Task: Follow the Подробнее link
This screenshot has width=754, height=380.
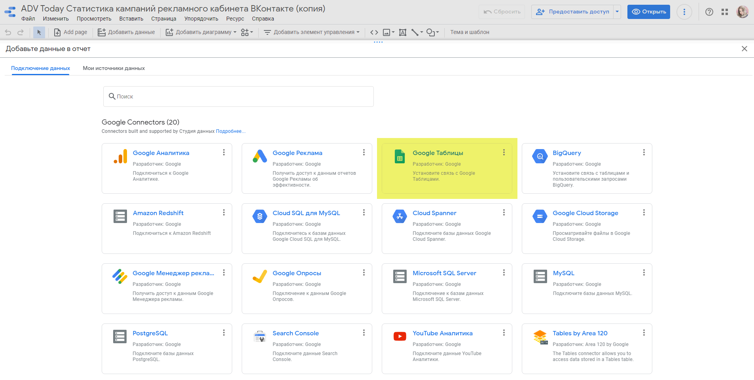Action: [230, 131]
